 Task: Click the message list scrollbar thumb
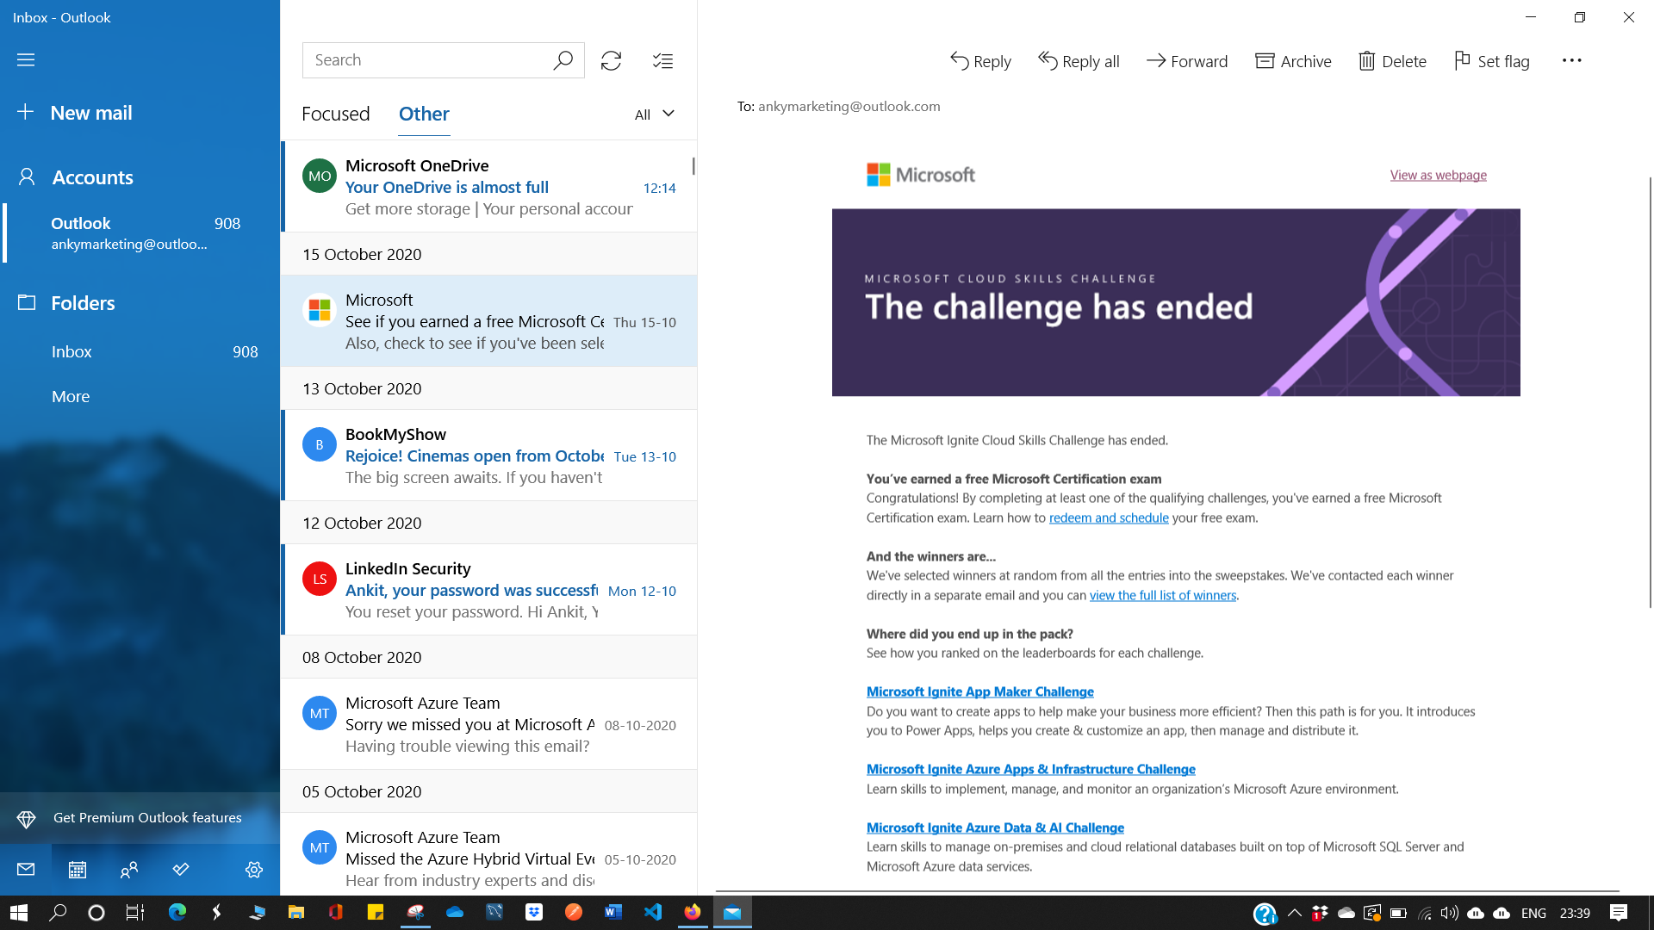pos(693,165)
